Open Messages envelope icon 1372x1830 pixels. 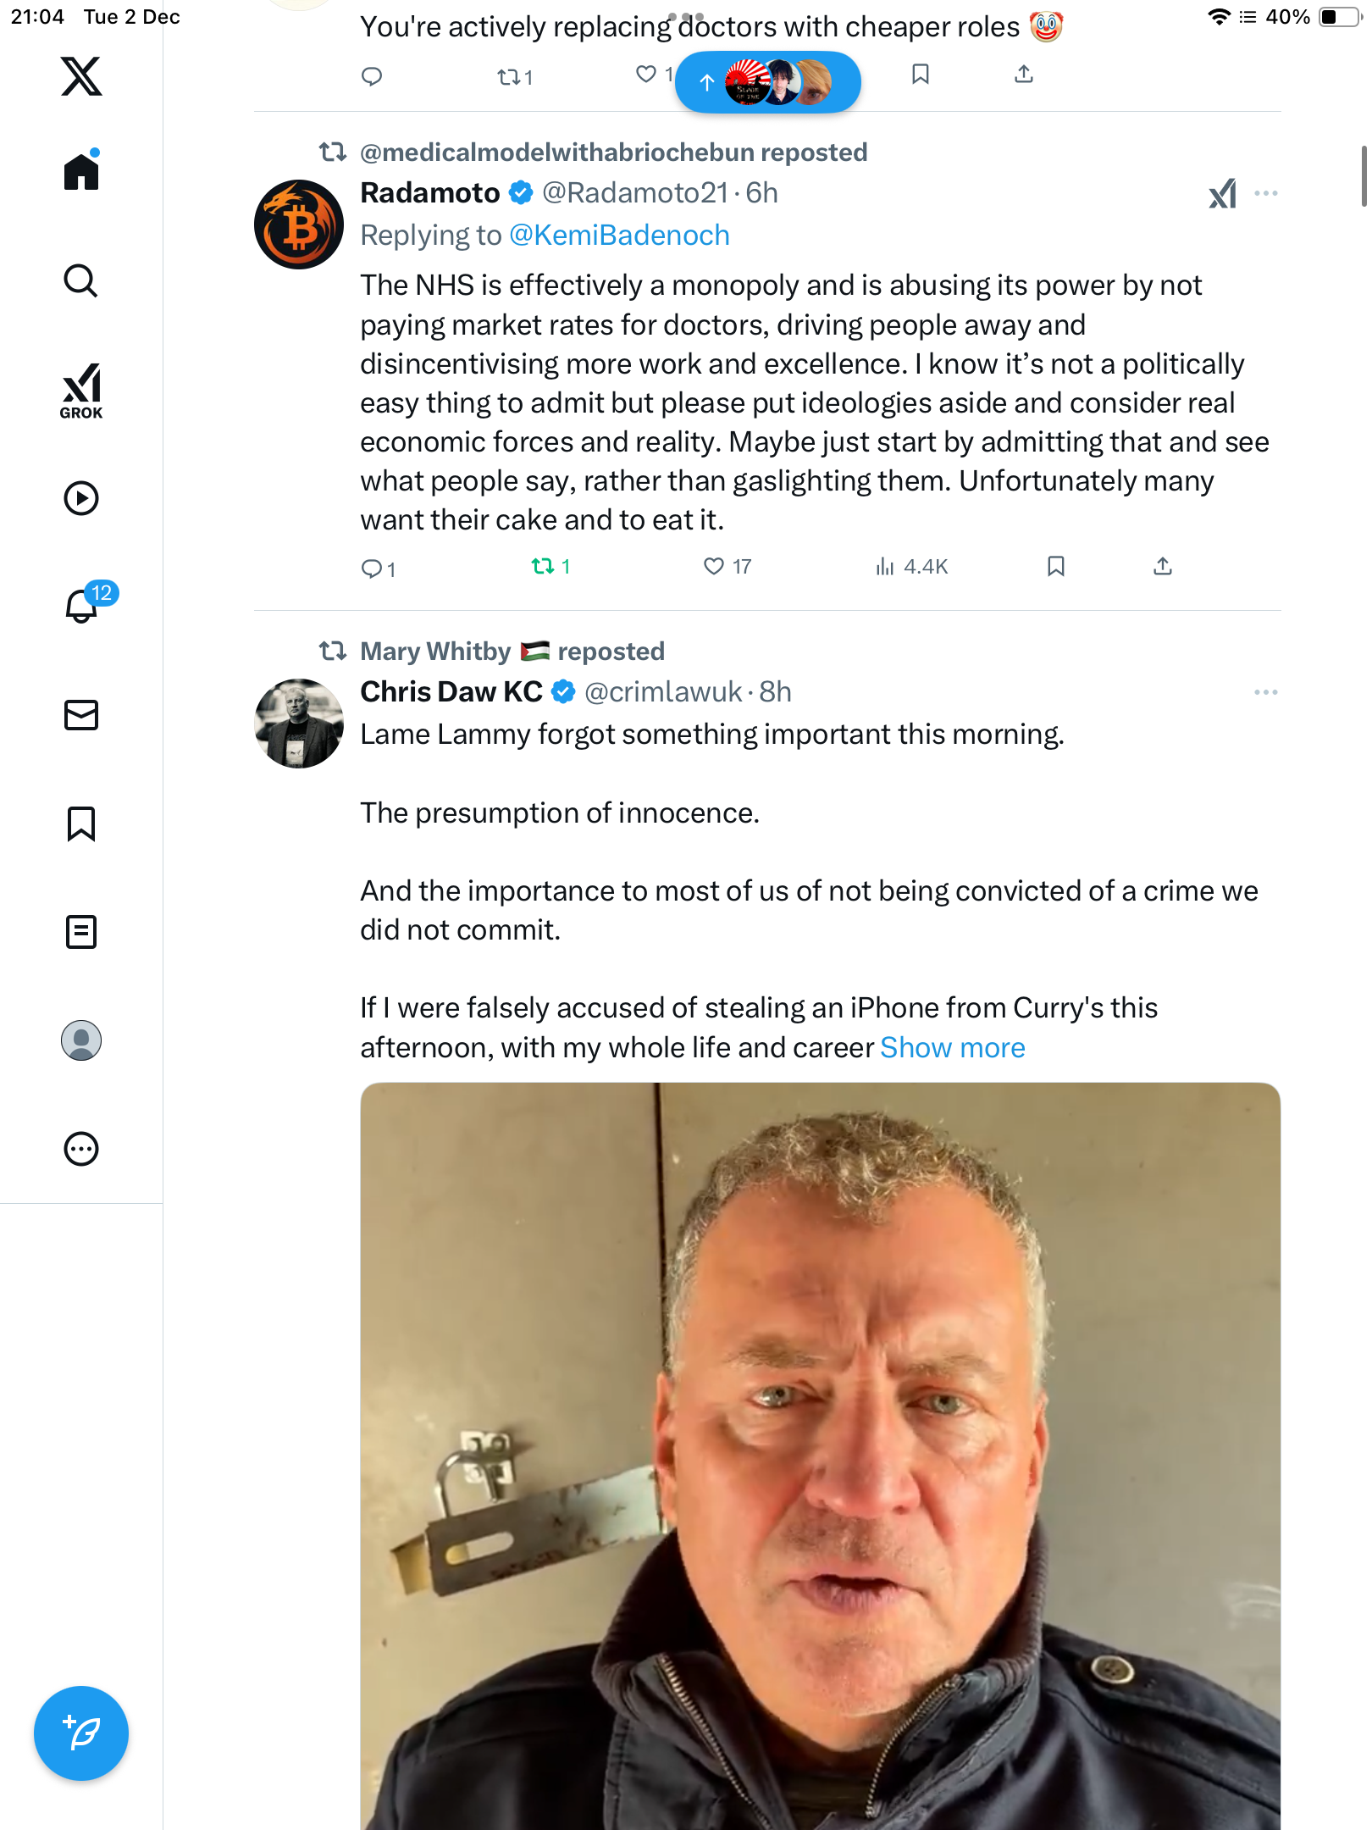(81, 715)
